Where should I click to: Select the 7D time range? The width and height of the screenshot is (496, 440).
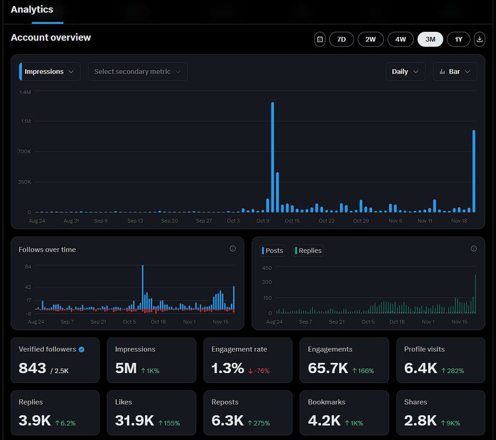[341, 39]
